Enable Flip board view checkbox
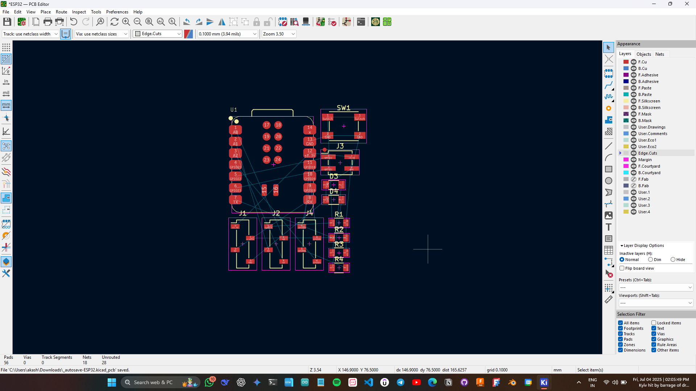 click(x=622, y=268)
